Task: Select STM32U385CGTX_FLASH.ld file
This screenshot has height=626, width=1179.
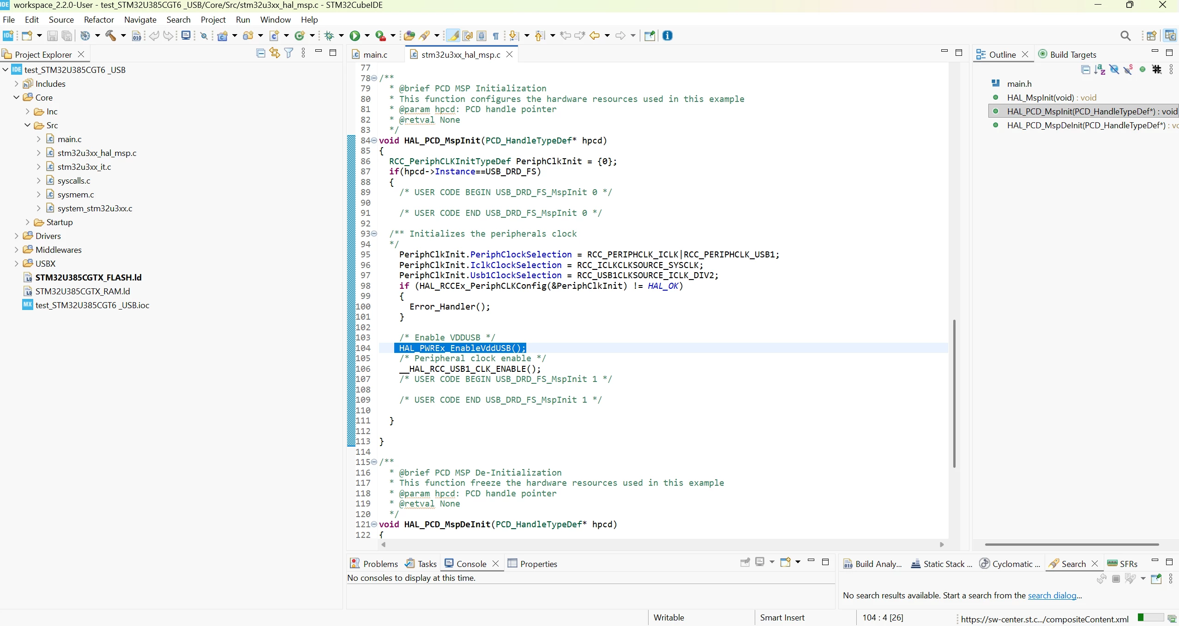Action: 88,278
